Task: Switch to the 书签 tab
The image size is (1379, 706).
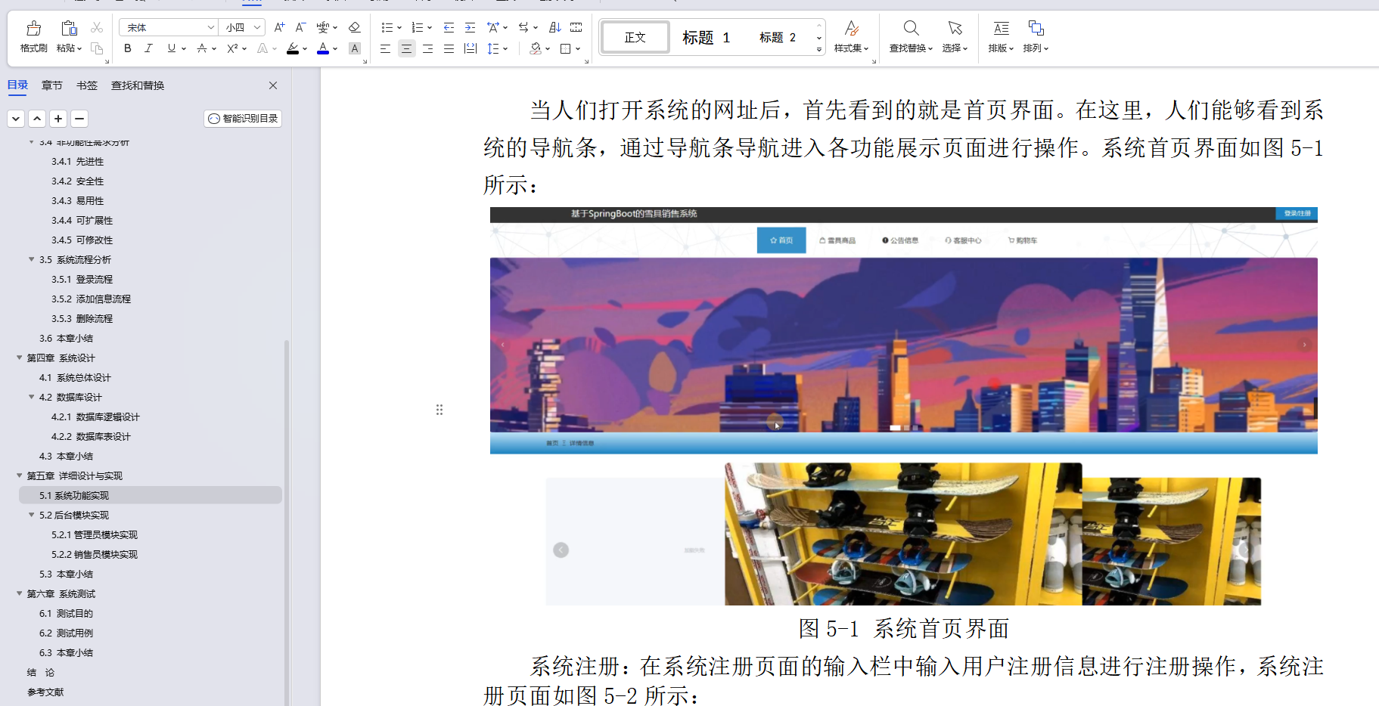Action: click(87, 85)
